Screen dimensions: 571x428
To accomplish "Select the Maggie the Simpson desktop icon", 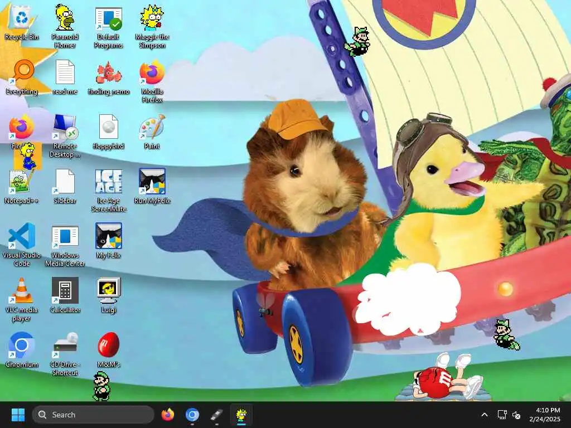I will pyautogui.click(x=152, y=26).
